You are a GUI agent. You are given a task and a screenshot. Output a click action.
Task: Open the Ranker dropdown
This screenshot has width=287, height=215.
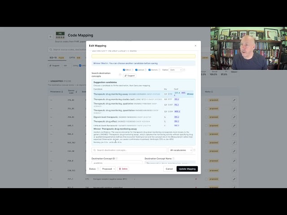175,70
